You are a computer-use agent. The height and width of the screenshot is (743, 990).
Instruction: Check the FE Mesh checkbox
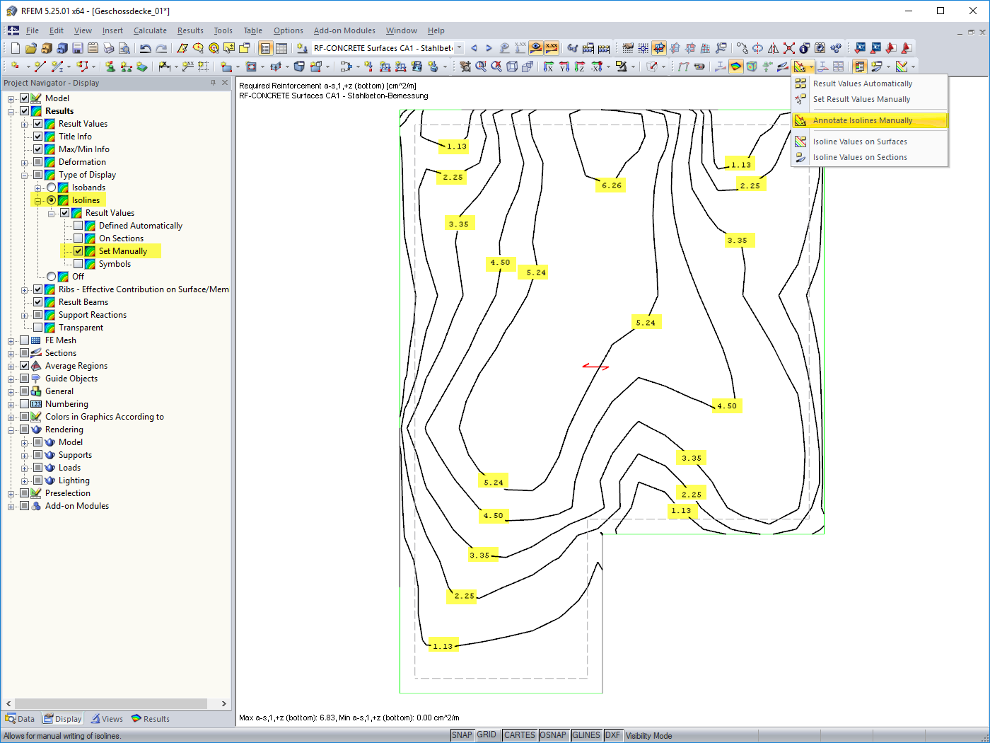(x=25, y=340)
